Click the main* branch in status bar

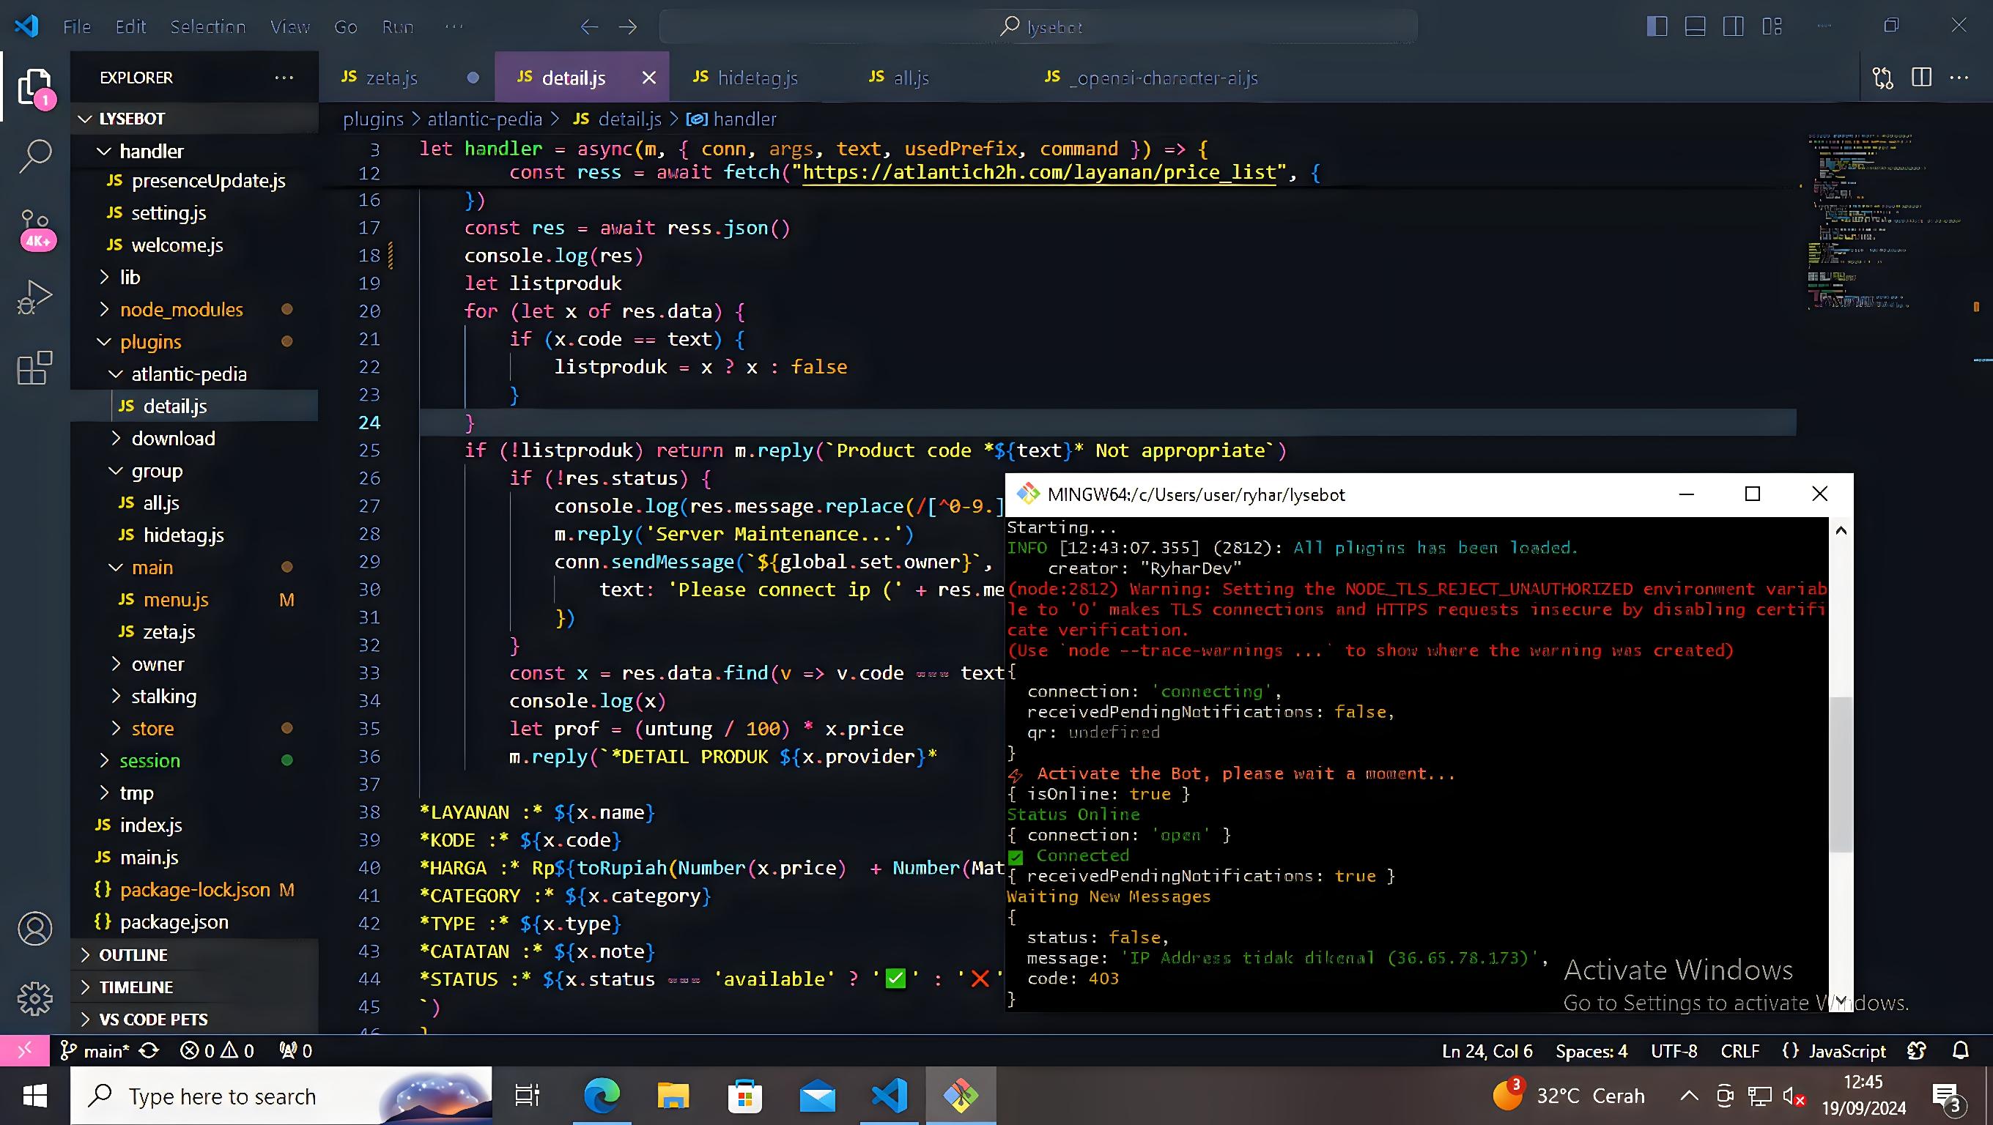(96, 1050)
